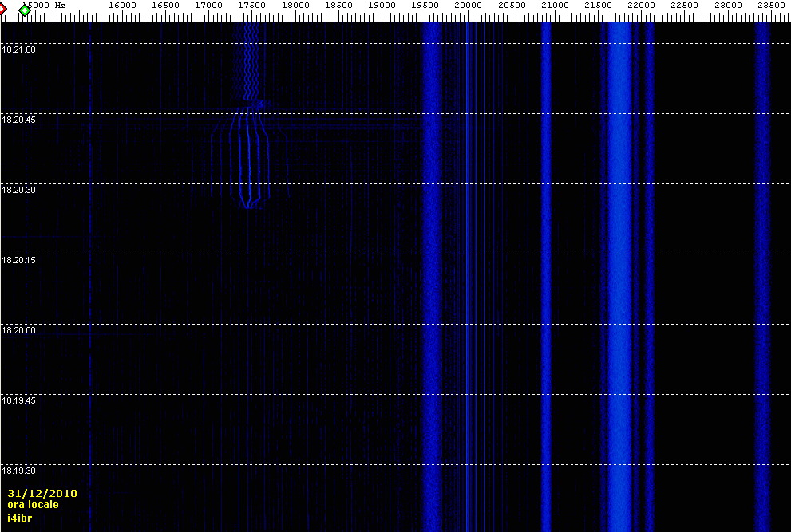Select the red diamond frequency marker
Screen dimensions: 791x532
click(x=2, y=10)
